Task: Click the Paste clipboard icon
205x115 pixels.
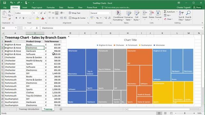Action: [x=4, y=13]
